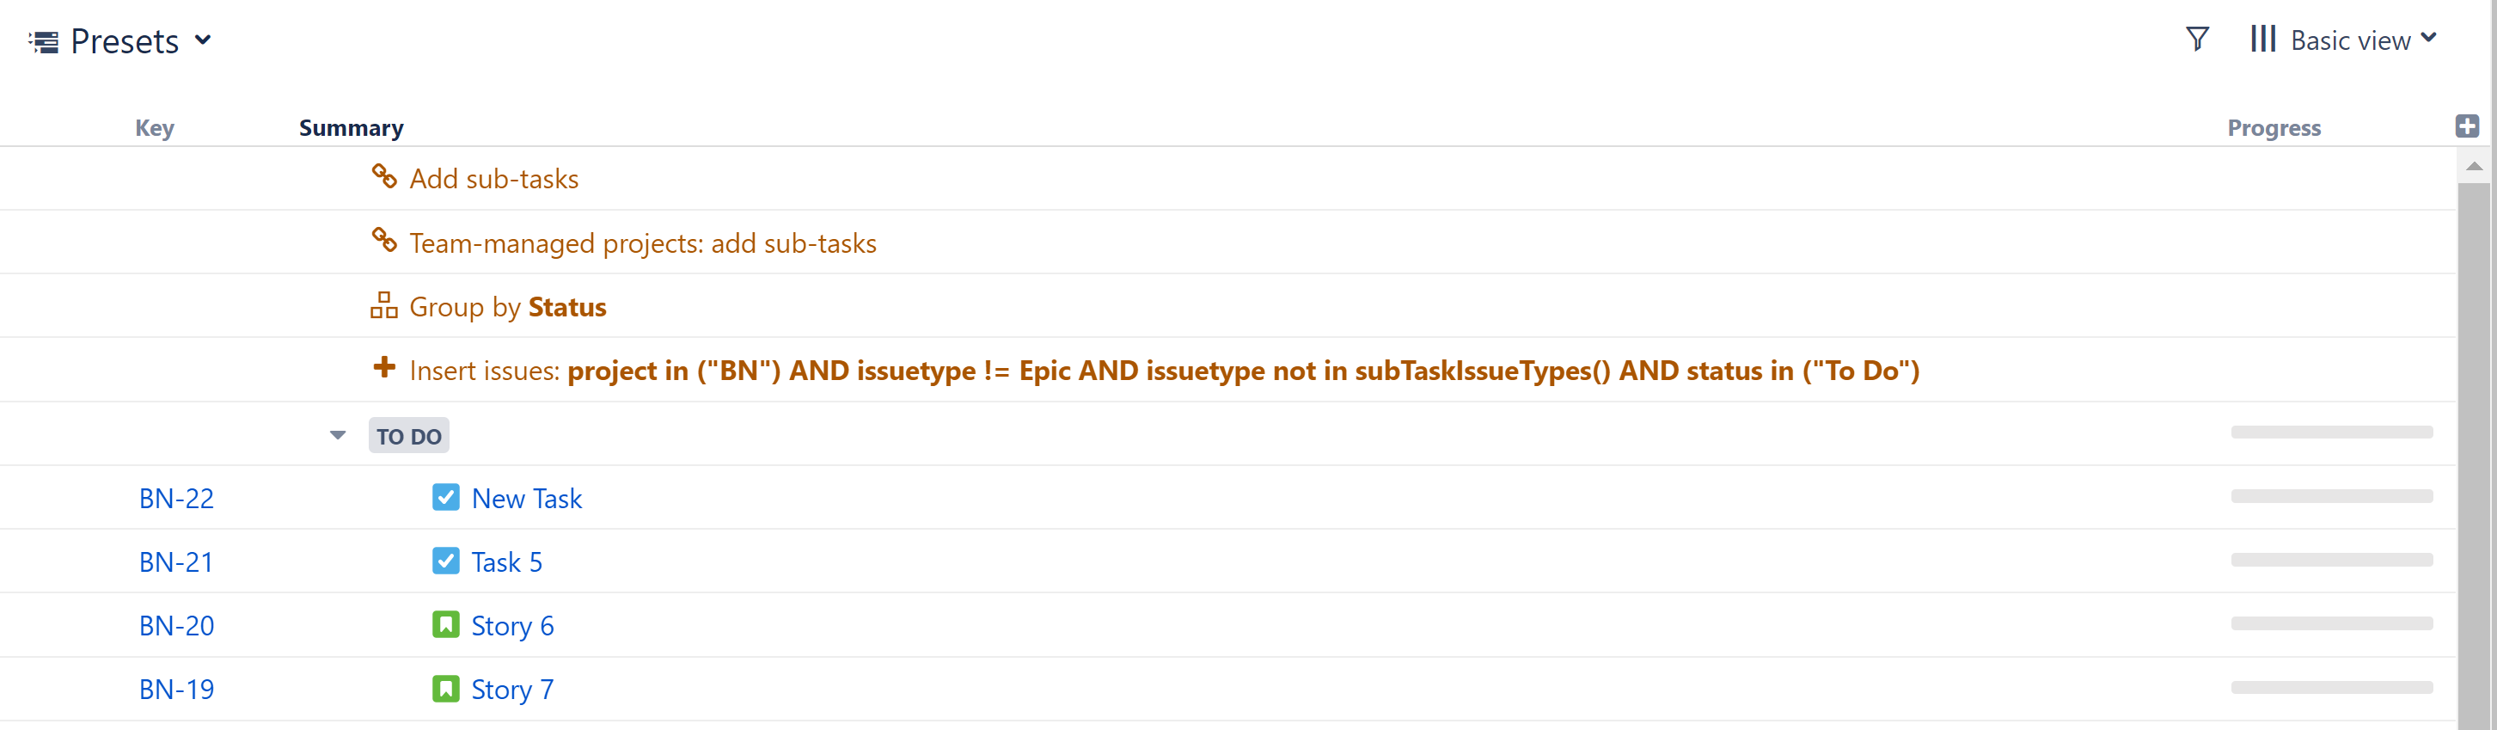Viewport: 2497px width, 730px height.
Task: Click the progress bar for New Task
Action: (2331, 497)
